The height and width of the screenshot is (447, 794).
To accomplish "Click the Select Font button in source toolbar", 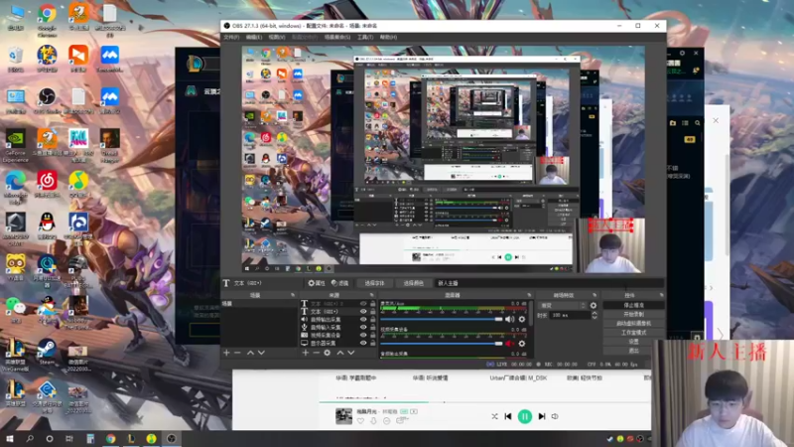I will pyautogui.click(x=375, y=283).
